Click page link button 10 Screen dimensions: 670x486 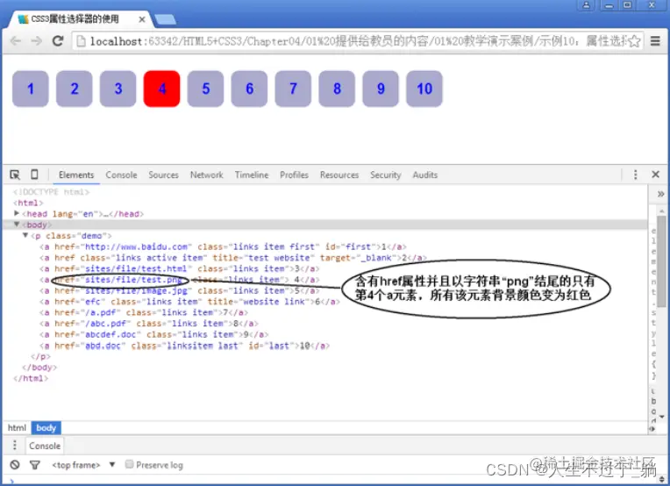pos(424,89)
